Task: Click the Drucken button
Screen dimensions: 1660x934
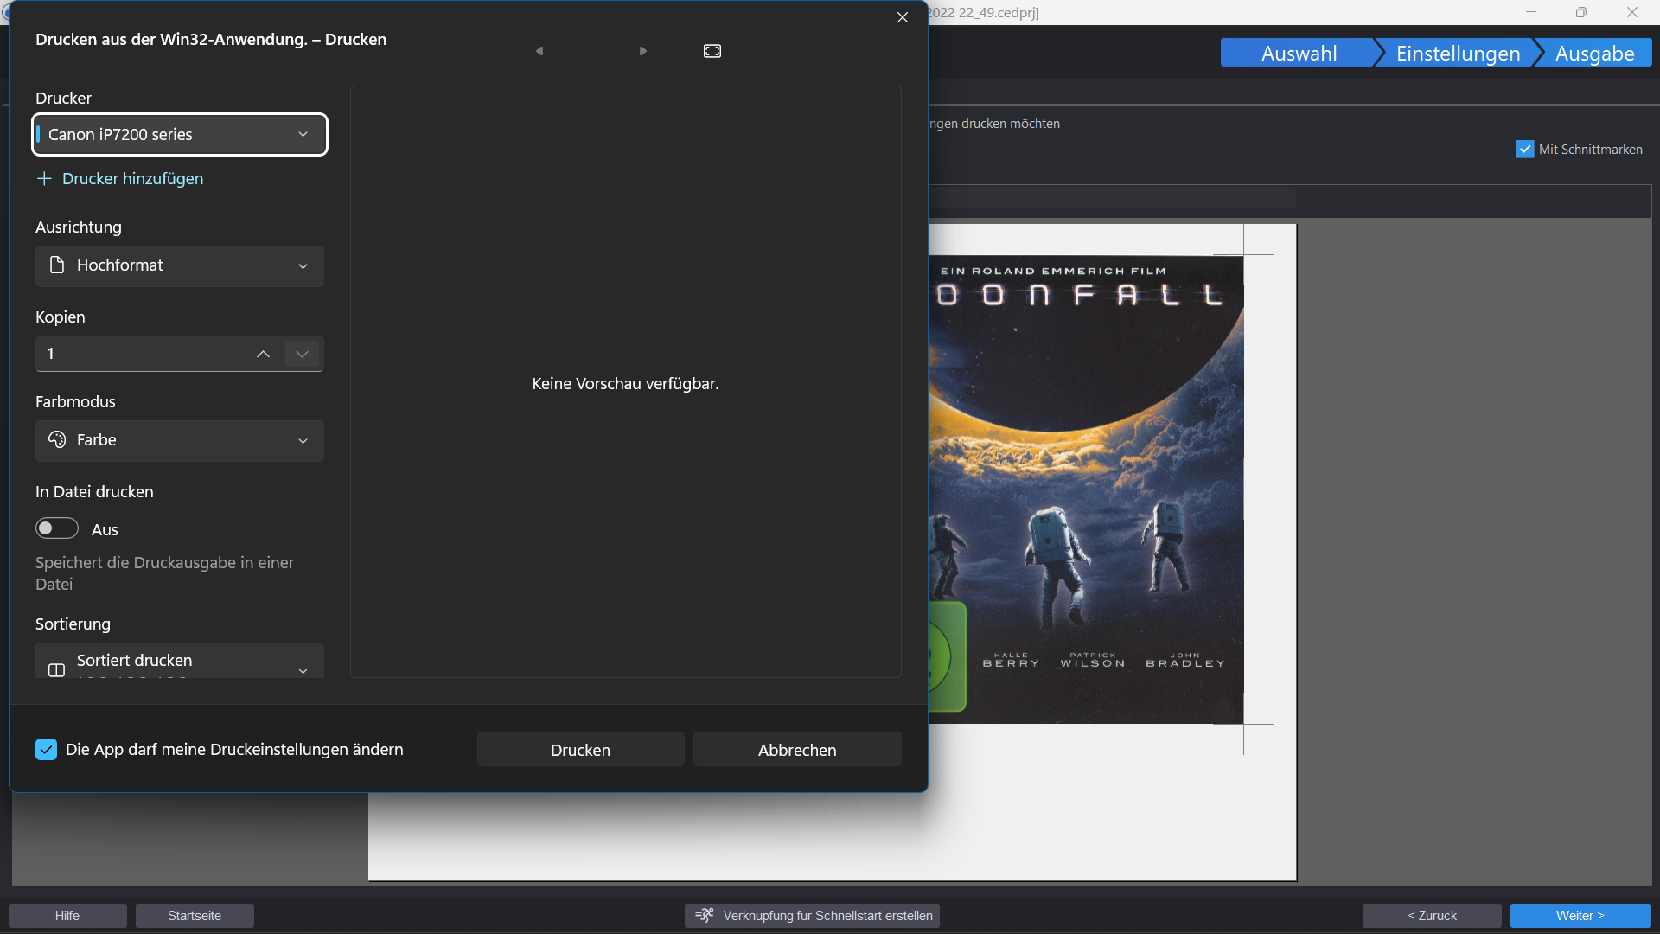Action: tap(580, 749)
